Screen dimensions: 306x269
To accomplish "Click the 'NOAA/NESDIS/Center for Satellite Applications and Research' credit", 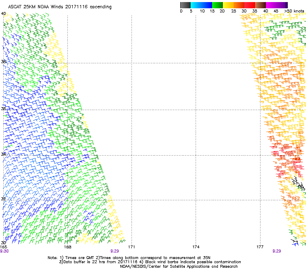I will click(179, 267).
